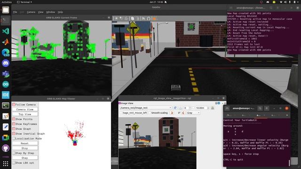
Task: Enable Step By Step checkbox
Action: tap(14, 153)
